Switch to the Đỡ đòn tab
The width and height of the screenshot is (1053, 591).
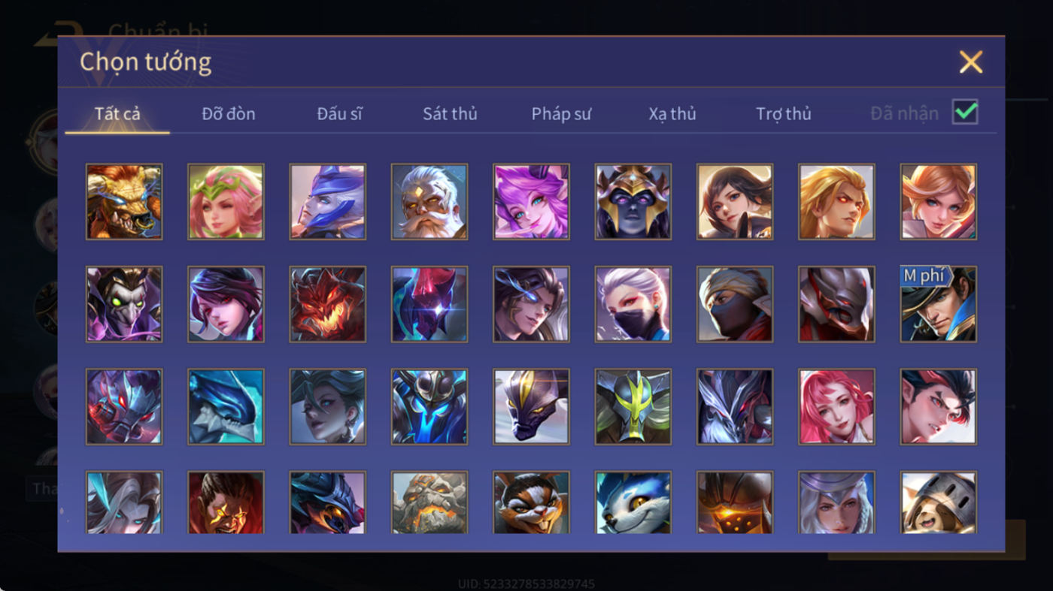pos(229,113)
